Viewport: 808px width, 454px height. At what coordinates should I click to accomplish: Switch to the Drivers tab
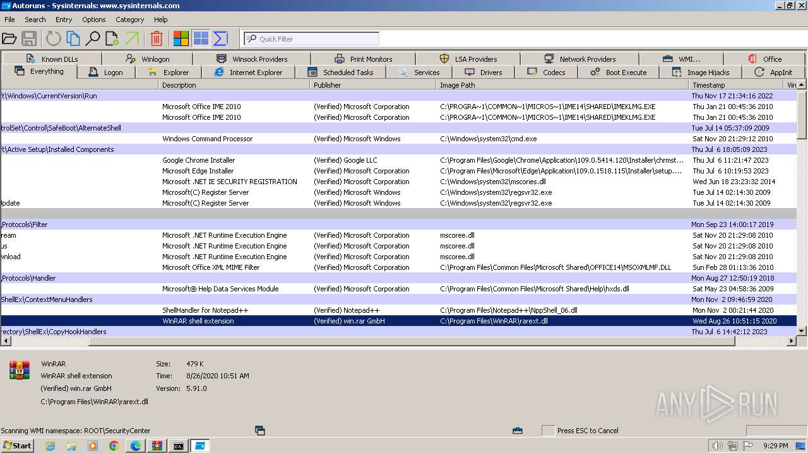(x=484, y=72)
